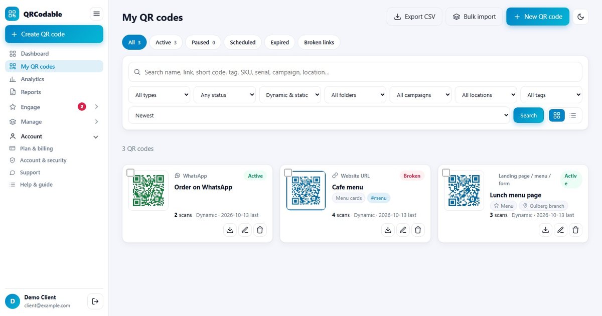This screenshot has width=602, height=316.
Task: Switch to dark mode moon icon
Action: click(x=581, y=17)
